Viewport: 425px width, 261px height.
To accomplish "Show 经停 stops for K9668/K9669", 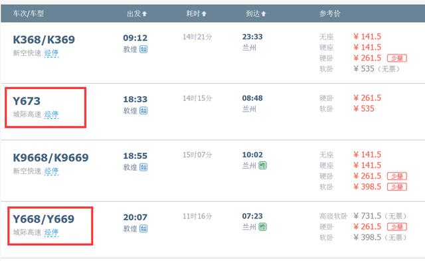I will click(x=52, y=171).
